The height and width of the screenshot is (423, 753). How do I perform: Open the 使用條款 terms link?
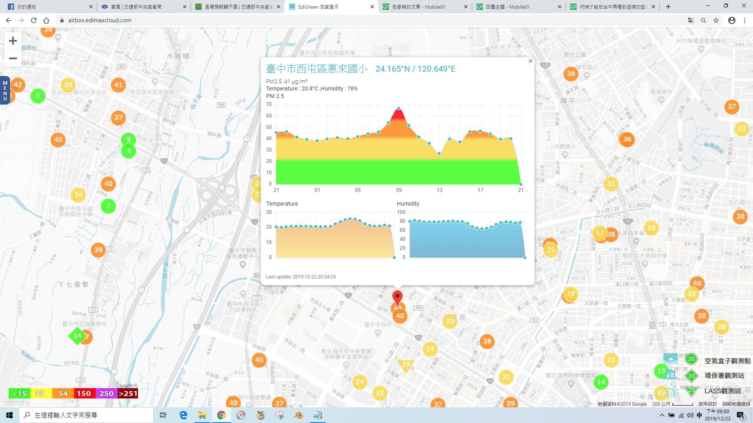click(708, 404)
